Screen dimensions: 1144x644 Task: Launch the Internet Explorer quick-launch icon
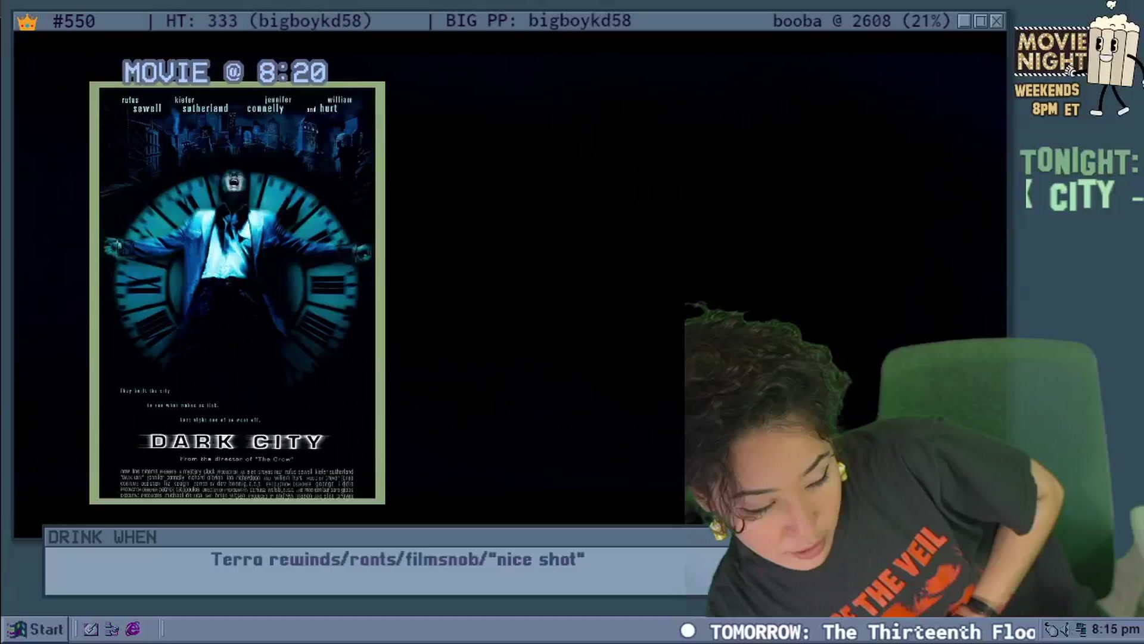(133, 629)
